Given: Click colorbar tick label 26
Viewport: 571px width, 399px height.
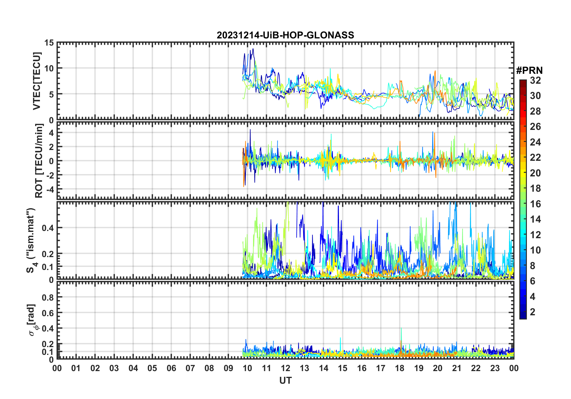Looking at the screenshot, I should tap(535, 127).
